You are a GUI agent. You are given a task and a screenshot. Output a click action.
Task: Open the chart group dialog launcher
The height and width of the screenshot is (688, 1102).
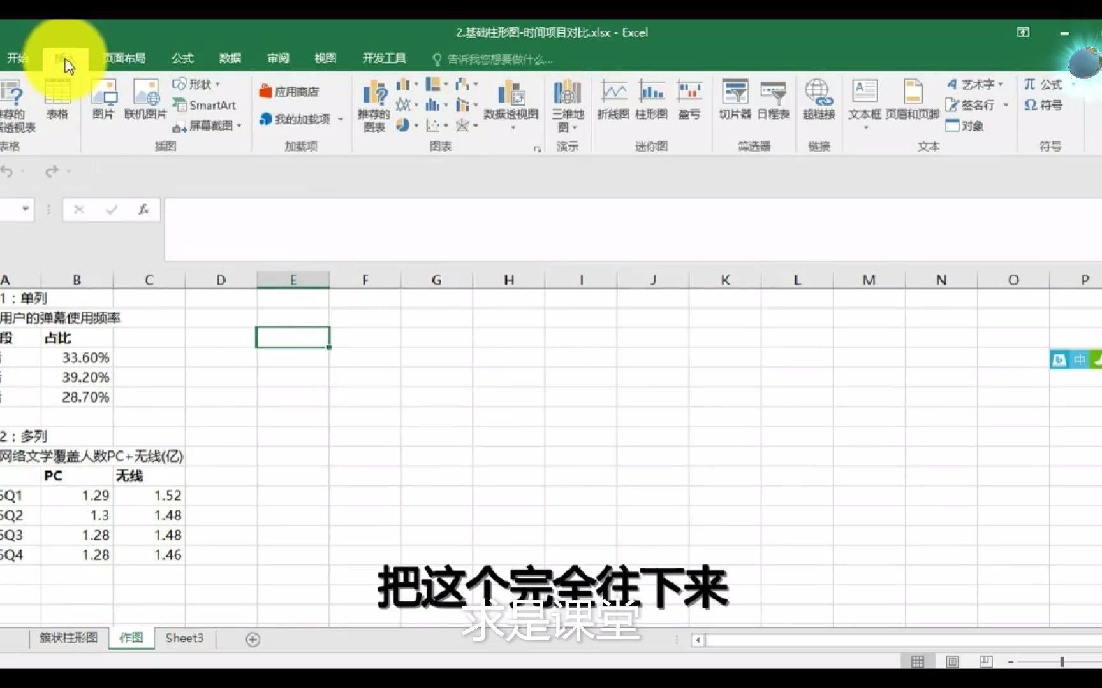click(x=537, y=148)
